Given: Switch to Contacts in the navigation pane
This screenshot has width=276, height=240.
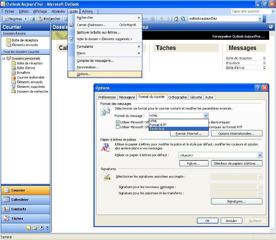Looking at the screenshot, I should pos(26,209).
